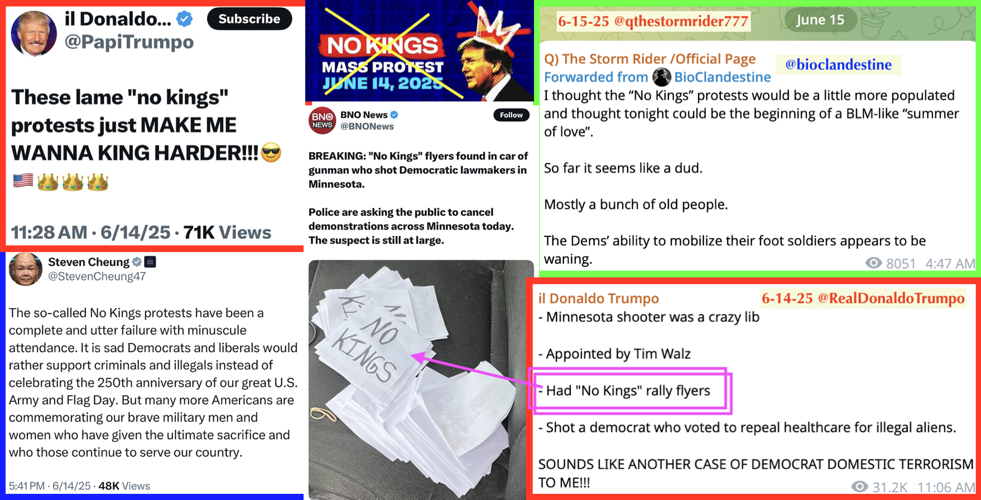The width and height of the screenshot is (981, 500).
Task: Click the eye views icon beside 8051
Action: (x=873, y=263)
